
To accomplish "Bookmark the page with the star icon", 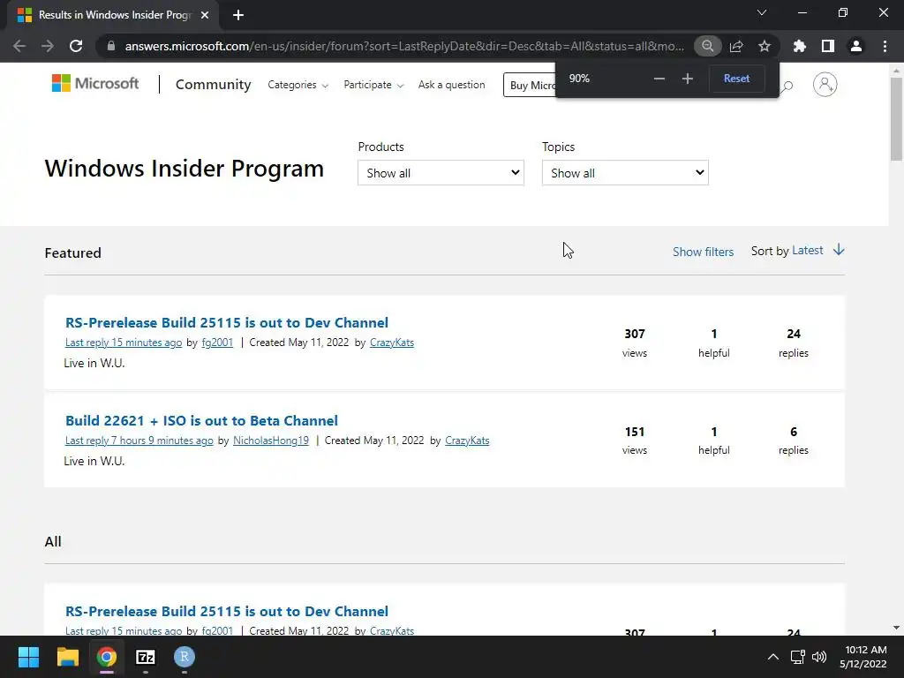I will pos(765,46).
